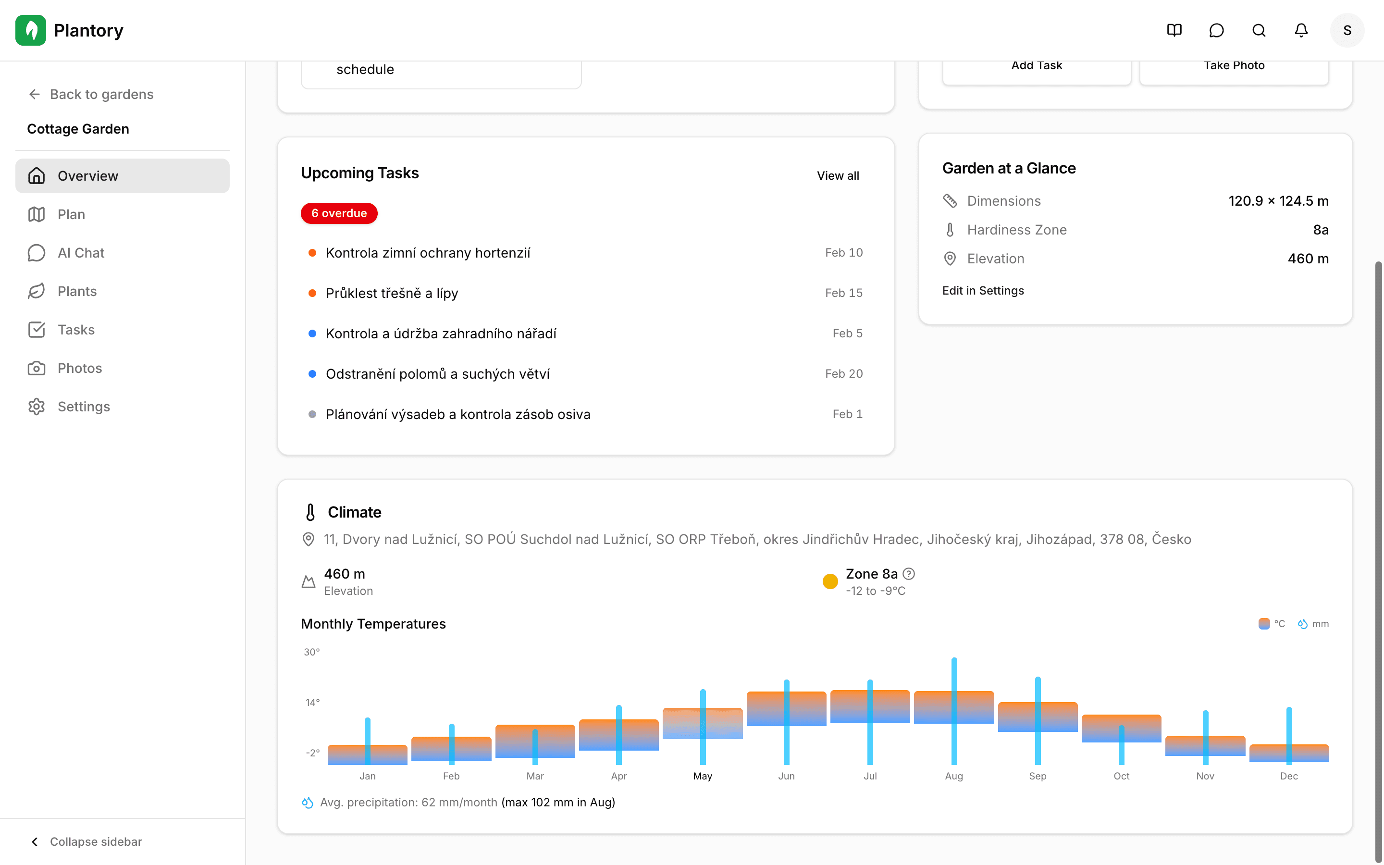
Task: Open the book guide icon in header
Action: [1174, 30]
